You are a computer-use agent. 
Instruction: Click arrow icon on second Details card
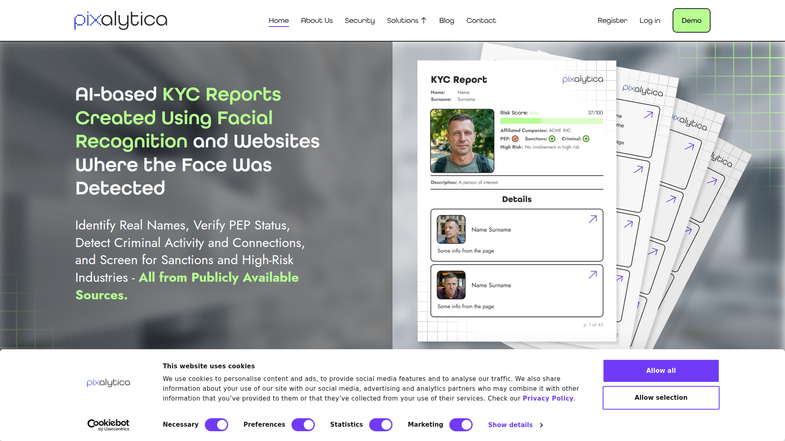593,275
